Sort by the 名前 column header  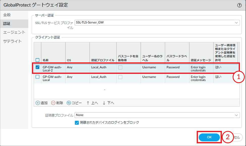click(46, 60)
